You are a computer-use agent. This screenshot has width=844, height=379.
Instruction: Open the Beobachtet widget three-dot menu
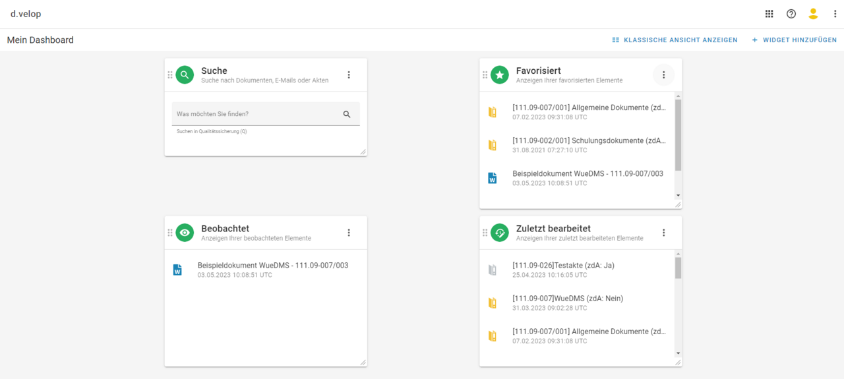tap(349, 233)
